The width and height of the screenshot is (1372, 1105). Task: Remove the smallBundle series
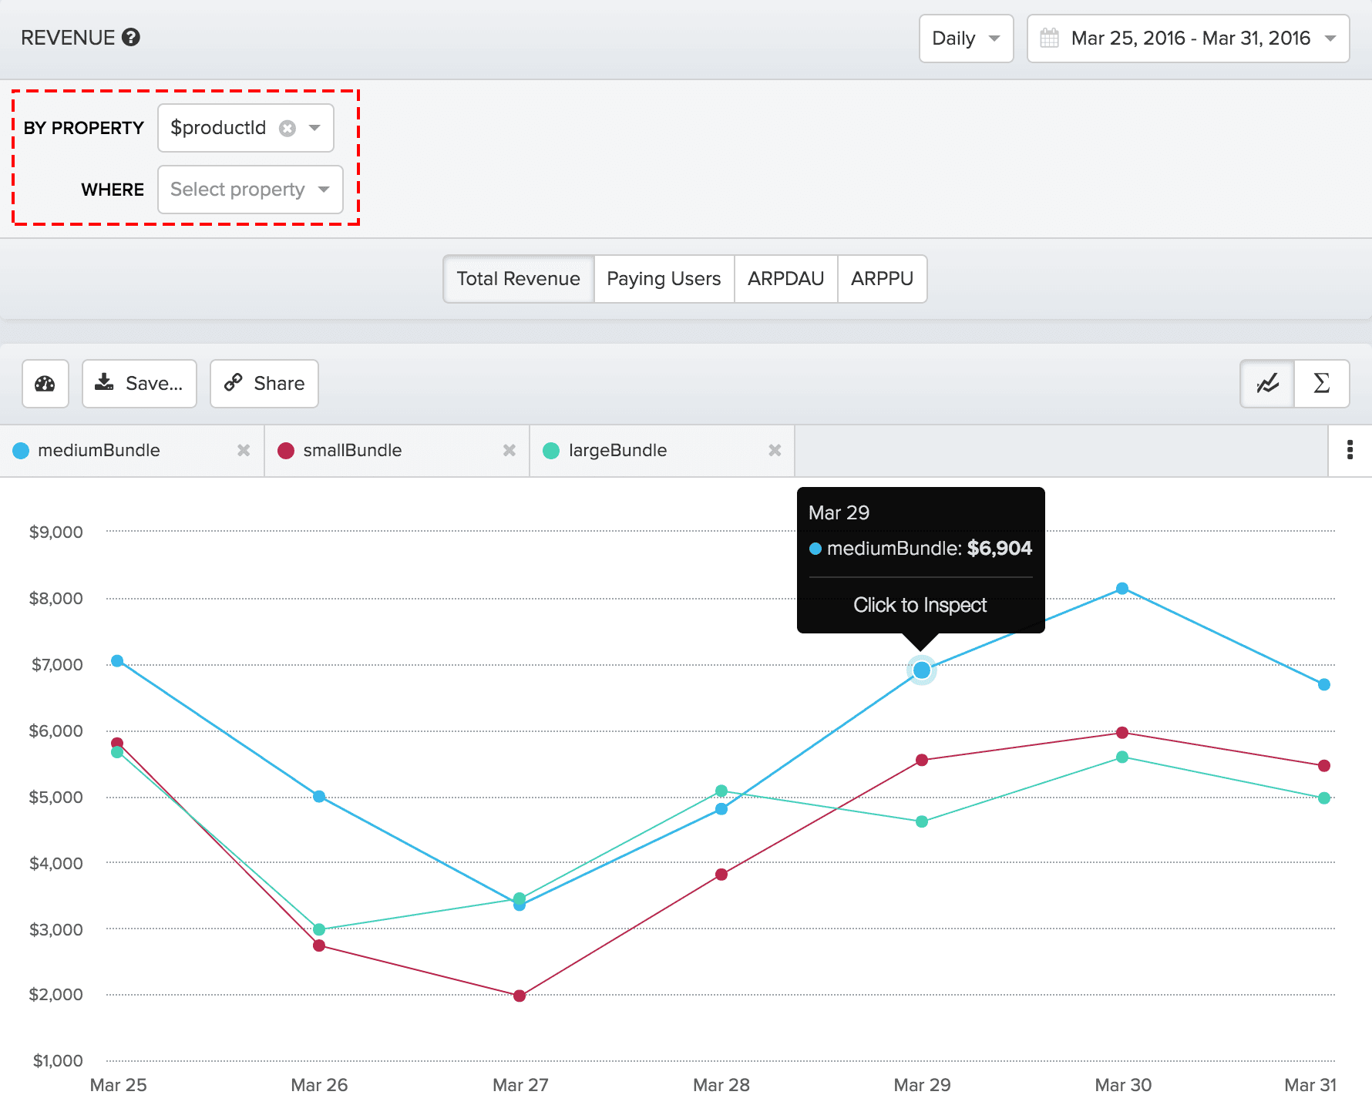coord(509,451)
